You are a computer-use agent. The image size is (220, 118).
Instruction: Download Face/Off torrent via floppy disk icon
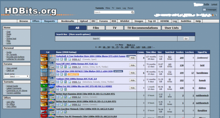click(57, 67)
